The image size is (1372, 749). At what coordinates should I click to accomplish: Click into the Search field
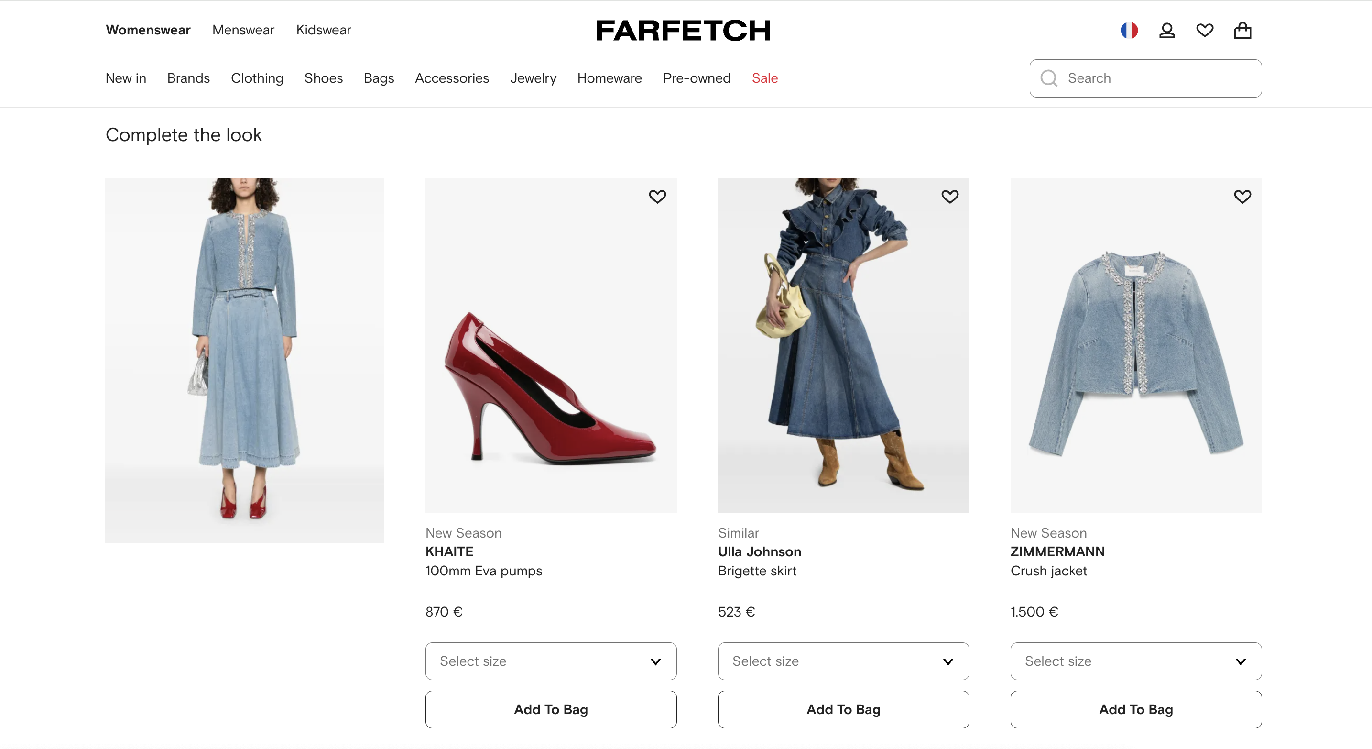(x=1156, y=78)
